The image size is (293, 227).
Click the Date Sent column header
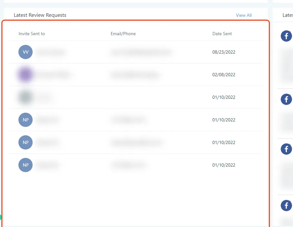pyautogui.click(x=222, y=34)
